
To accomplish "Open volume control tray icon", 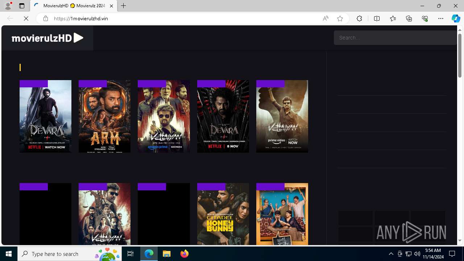I will tap(417, 254).
